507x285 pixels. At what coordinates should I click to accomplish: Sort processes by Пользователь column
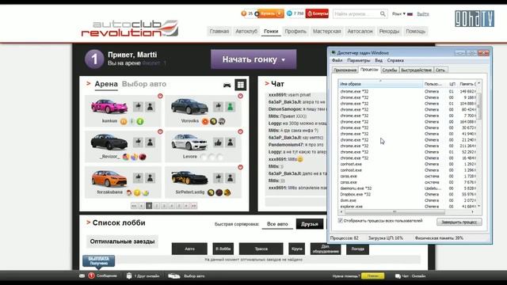[434, 84]
